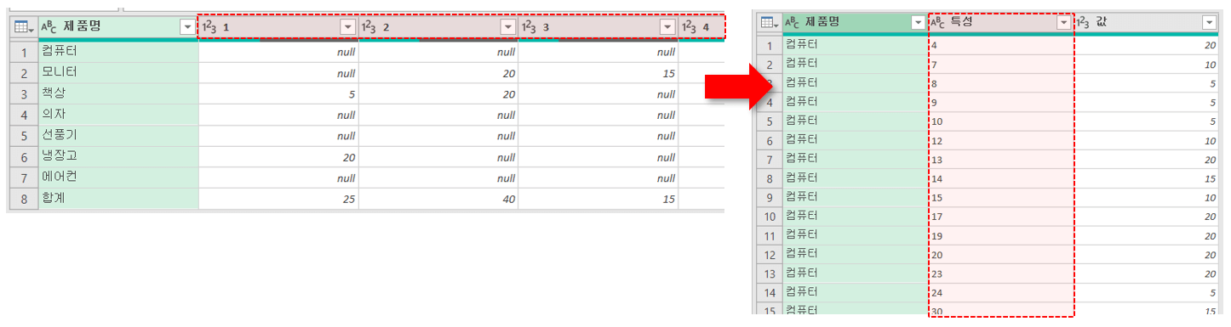
Task: Click the 냉장고 product cell
Action: pos(118,156)
